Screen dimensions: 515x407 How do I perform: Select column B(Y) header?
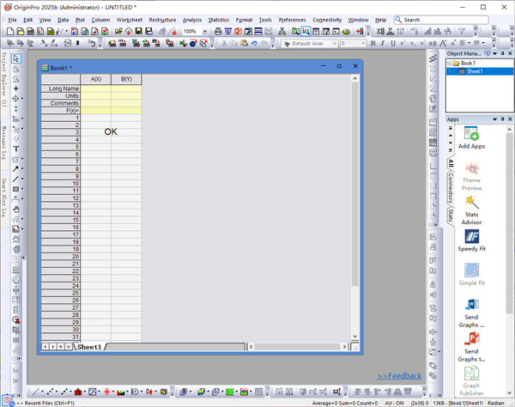pyautogui.click(x=126, y=79)
